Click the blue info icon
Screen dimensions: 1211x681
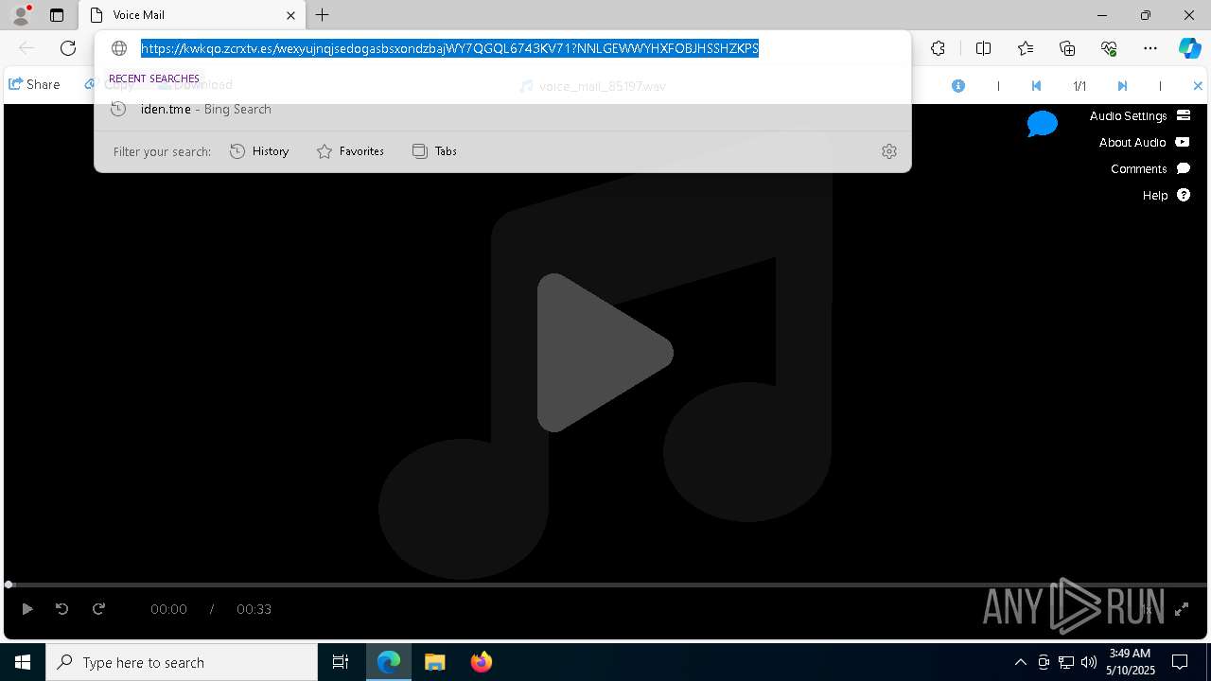tap(958, 85)
